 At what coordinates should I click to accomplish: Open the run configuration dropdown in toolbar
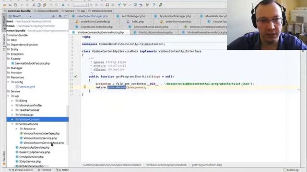click(81, 5)
